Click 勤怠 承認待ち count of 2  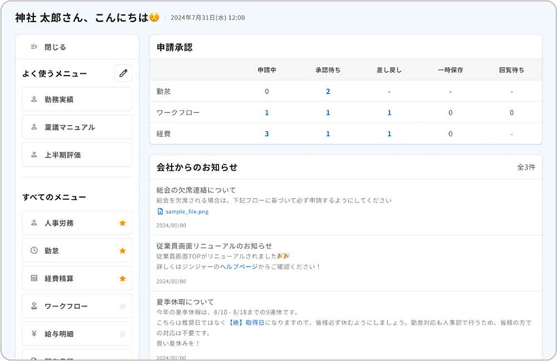328,91
